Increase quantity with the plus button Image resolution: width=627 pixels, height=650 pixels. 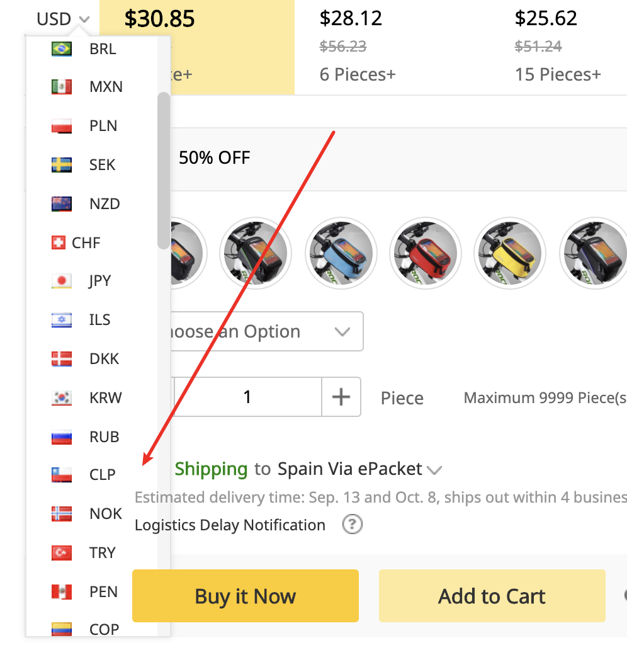point(341,397)
